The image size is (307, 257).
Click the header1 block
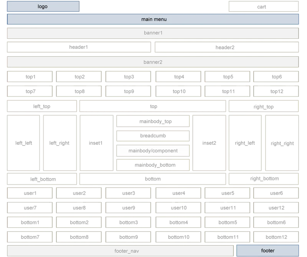click(79, 47)
